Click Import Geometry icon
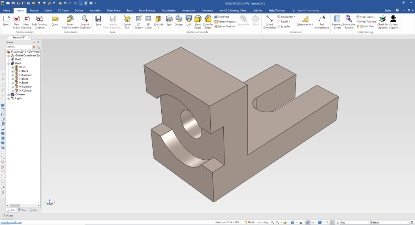415x225 pixels. click(x=85, y=19)
